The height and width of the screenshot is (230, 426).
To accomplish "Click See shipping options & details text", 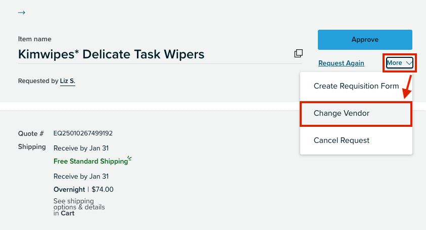I will [x=79, y=207].
